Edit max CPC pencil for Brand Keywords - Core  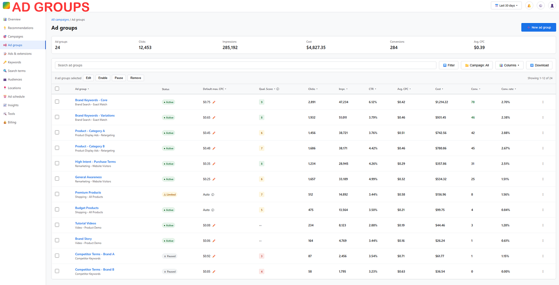click(214, 102)
